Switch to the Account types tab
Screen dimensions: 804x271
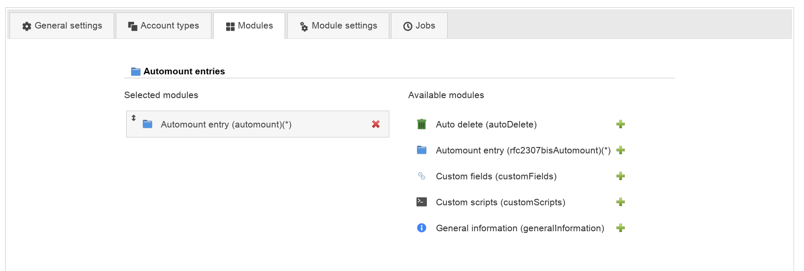tap(164, 26)
